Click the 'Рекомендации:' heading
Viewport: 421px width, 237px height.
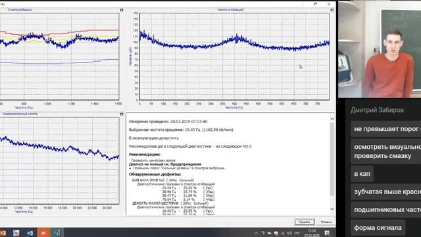point(145,155)
